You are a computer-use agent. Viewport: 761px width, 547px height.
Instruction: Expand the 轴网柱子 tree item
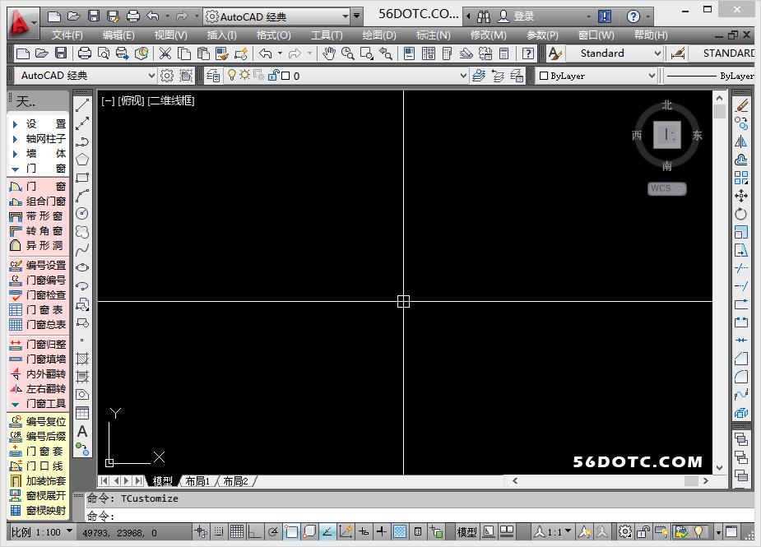[15, 139]
